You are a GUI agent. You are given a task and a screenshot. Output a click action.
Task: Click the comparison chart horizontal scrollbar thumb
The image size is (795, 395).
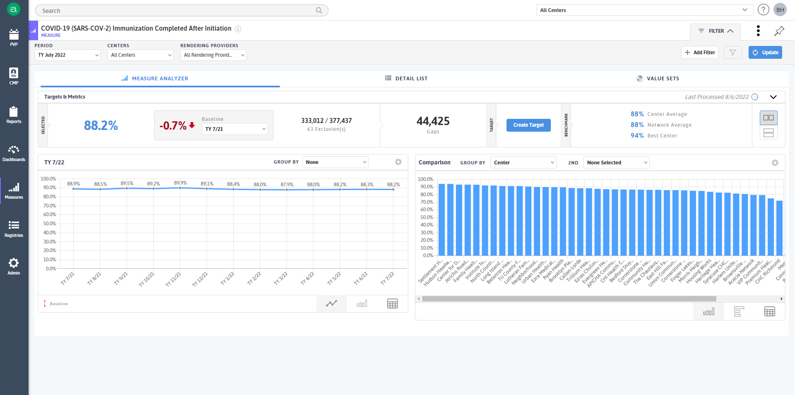569,299
